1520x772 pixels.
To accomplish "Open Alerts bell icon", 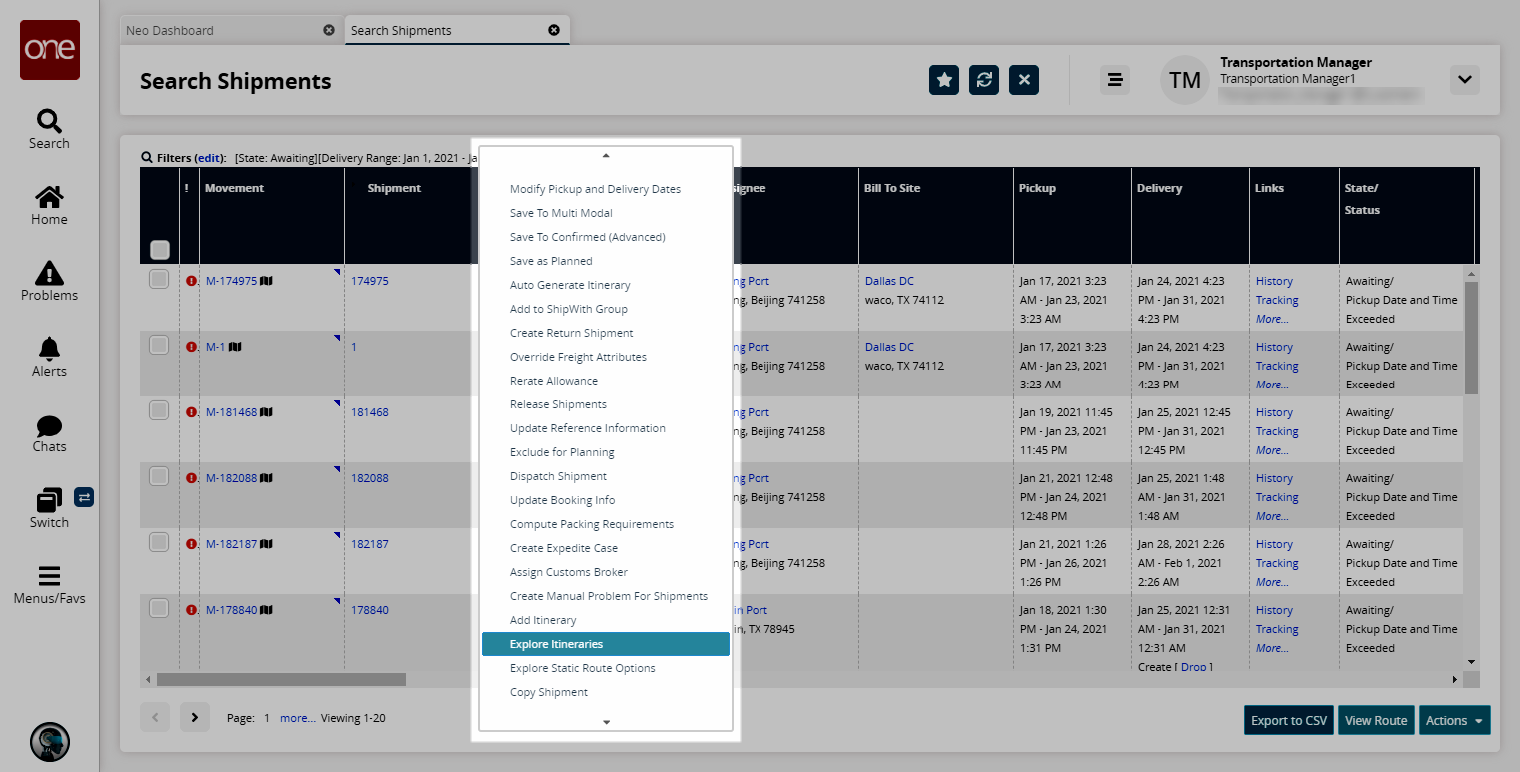I will 49,349.
